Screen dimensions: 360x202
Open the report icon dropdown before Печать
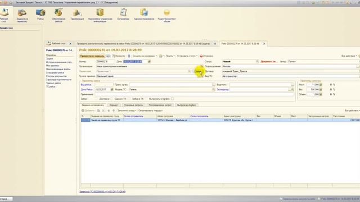coord(161,56)
